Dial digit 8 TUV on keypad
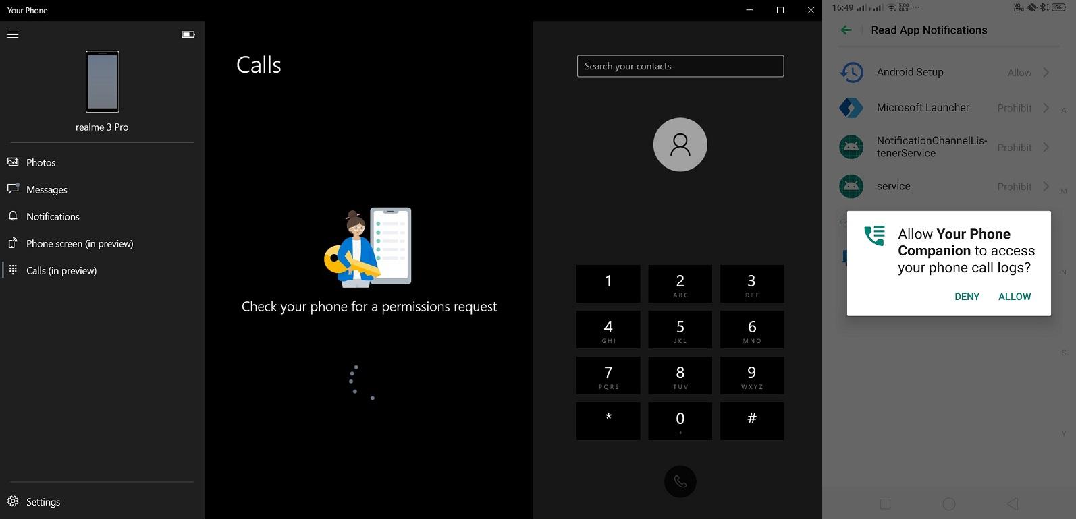Viewport: 1076px width, 519px height. click(x=680, y=375)
